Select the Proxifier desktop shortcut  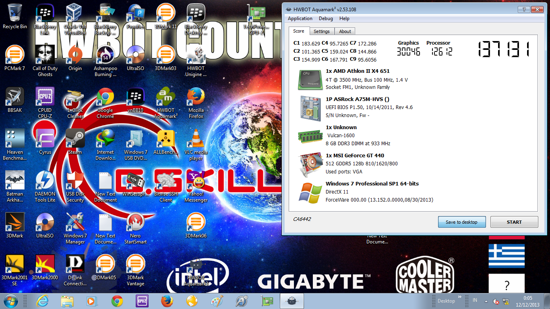[x=135, y=16]
